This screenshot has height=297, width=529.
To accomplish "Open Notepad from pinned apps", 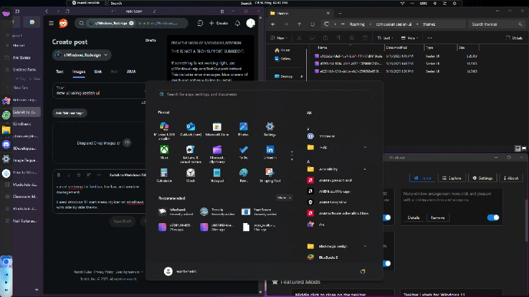I will coord(217,175).
